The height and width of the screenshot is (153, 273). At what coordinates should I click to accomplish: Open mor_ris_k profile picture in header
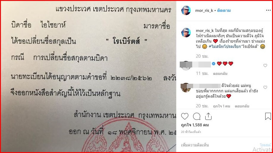tap(186, 10)
